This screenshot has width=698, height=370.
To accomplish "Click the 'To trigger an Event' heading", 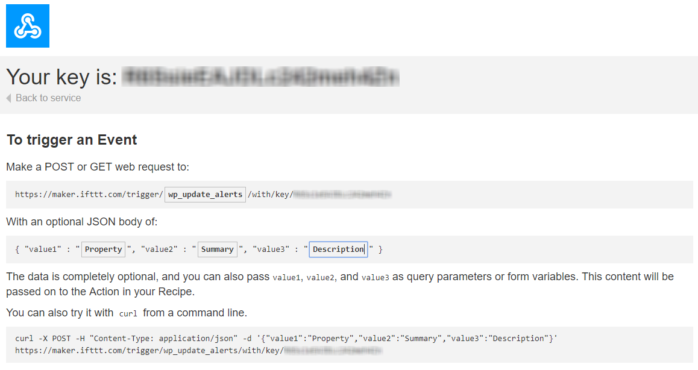I will pyautogui.click(x=72, y=140).
